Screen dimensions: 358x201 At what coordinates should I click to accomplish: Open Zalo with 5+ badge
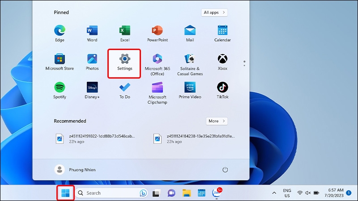[x=217, y=193]
